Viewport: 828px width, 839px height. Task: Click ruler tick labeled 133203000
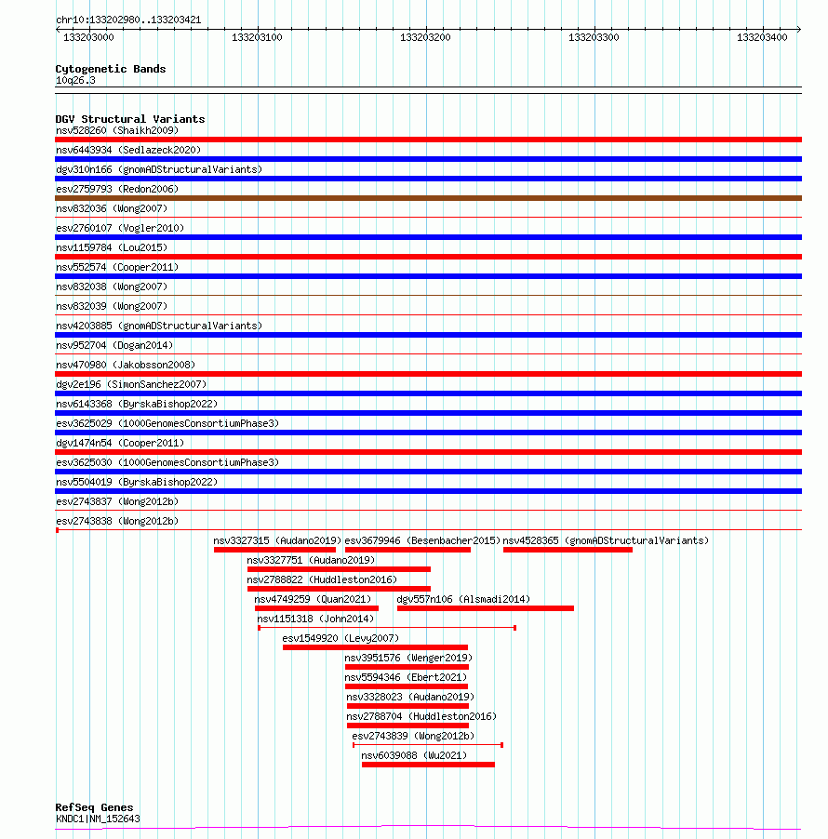point(89,37)
